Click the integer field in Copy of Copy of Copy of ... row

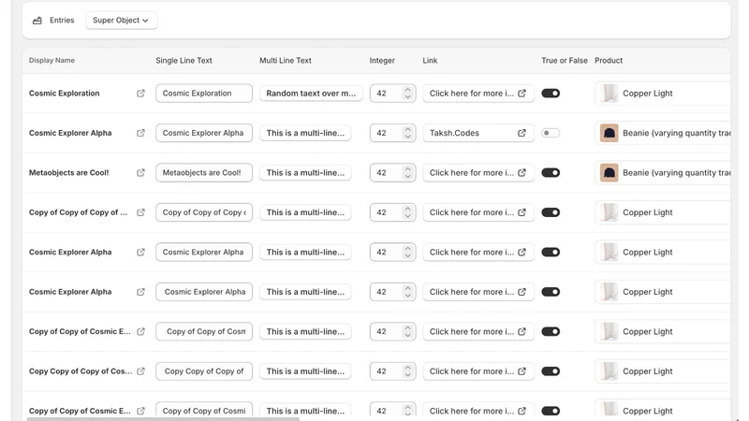tap(392, 212)
